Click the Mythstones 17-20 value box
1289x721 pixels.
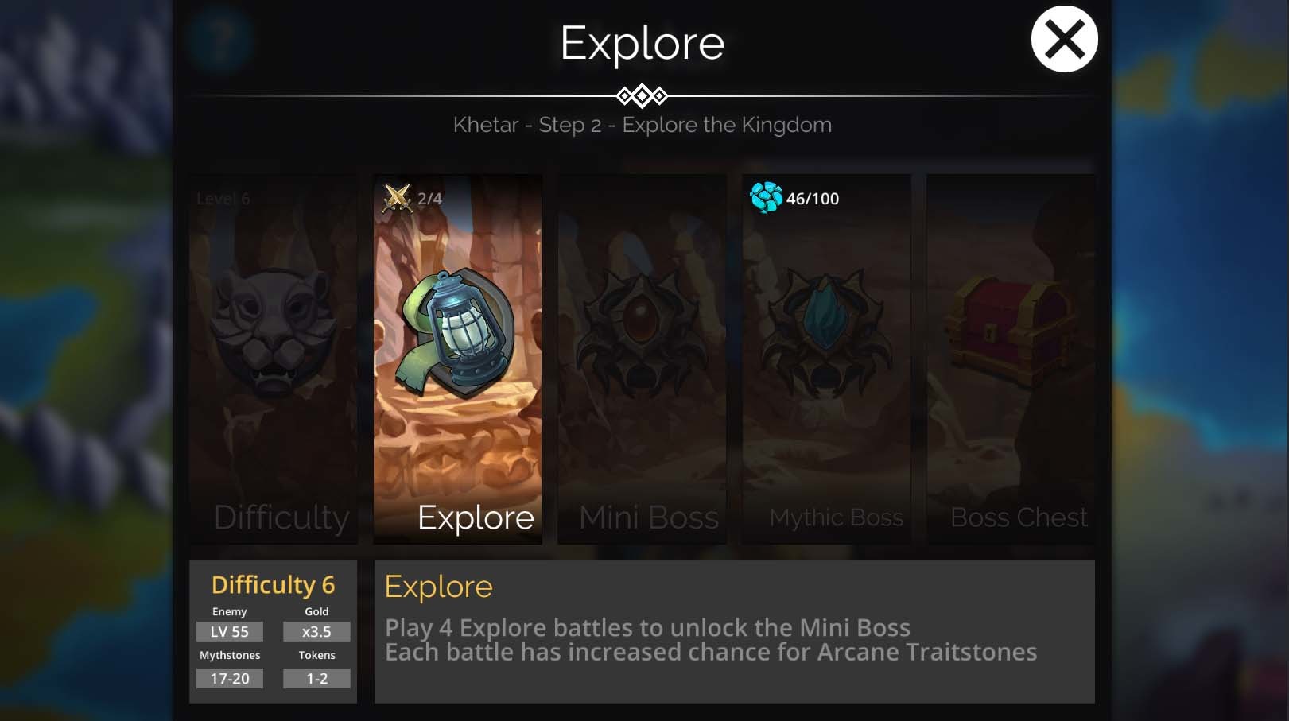pos(230,679)
